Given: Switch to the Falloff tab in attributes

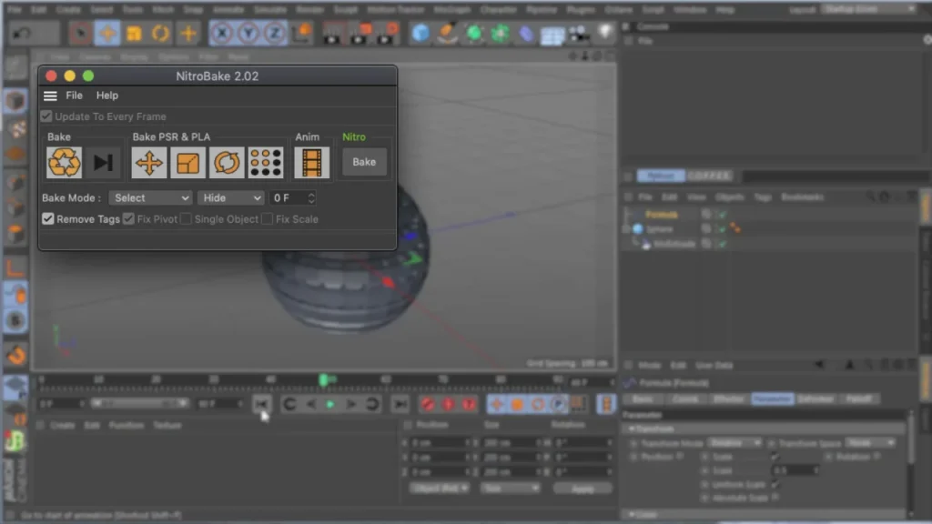Looking at the screenshot, I should click(x=859, y=399).
